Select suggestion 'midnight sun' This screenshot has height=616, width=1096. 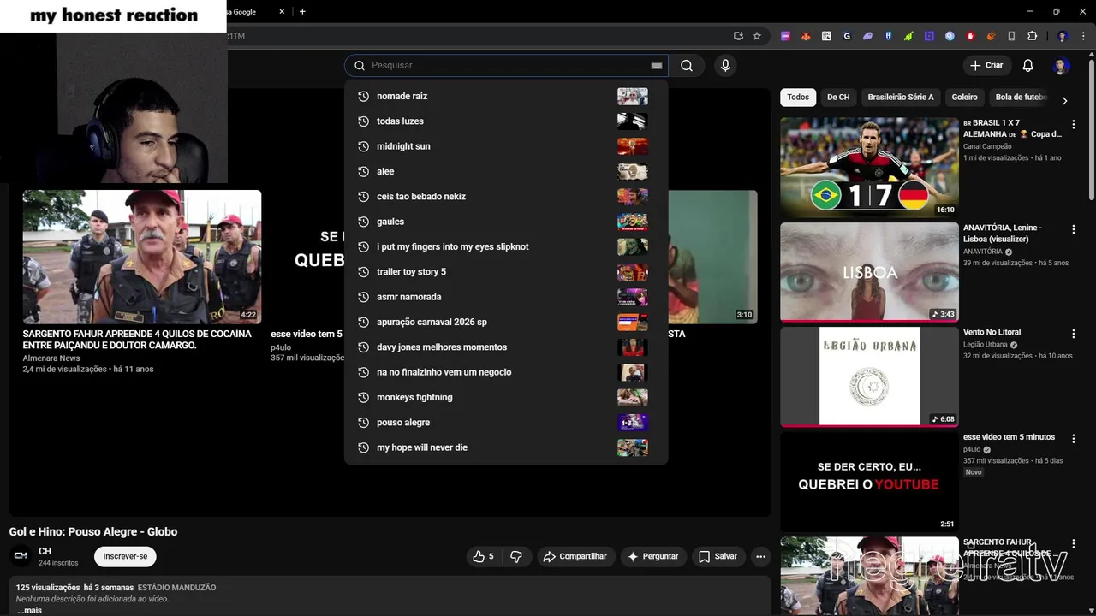pos(506,146)
